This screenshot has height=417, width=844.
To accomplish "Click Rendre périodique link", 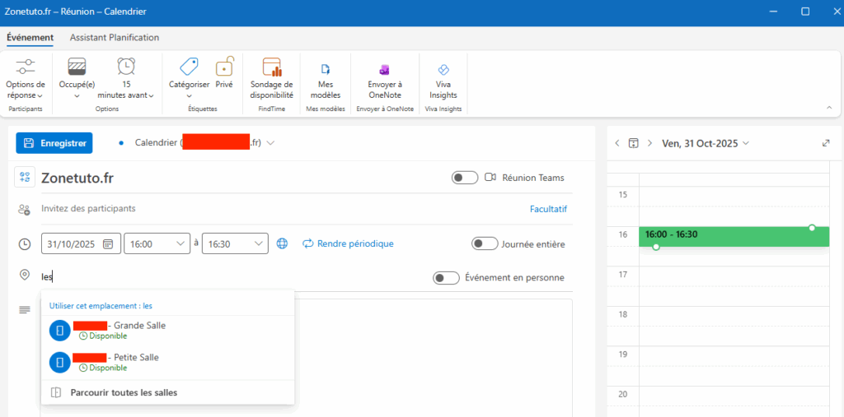I will [x=347, y=243].
